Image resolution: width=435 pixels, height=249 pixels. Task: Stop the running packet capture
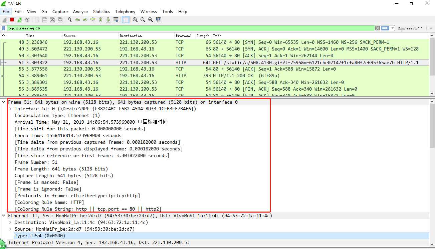click(12, 20)
